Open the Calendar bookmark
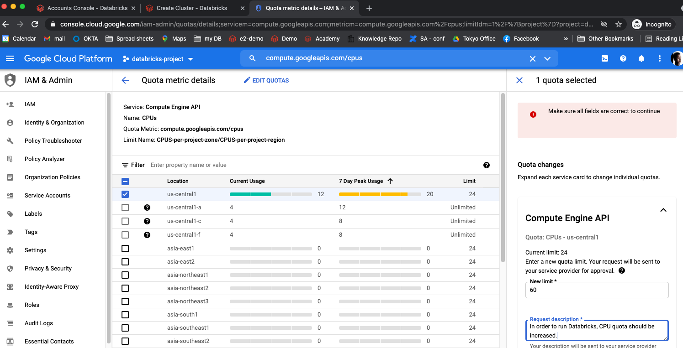Screen dimensions: 683x348 point(19,39)
